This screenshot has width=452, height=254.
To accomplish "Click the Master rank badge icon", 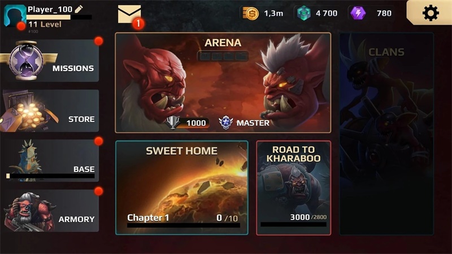I will coord(225,122).
